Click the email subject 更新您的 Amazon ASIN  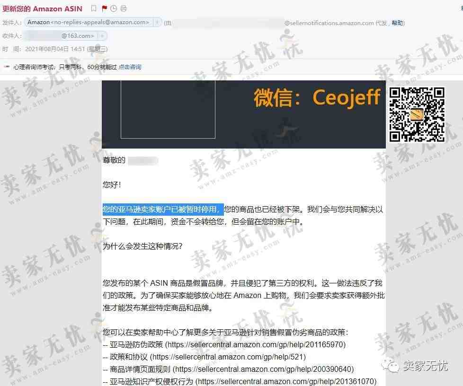(x=42, y=9)
